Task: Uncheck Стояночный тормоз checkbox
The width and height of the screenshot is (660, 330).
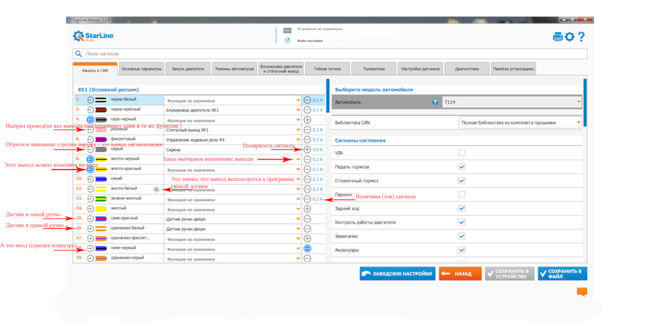Action: [x=462, y=181]
